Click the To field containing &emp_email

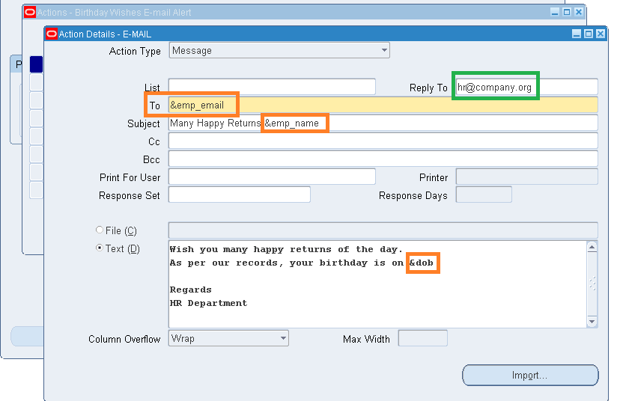click(383, 105)
